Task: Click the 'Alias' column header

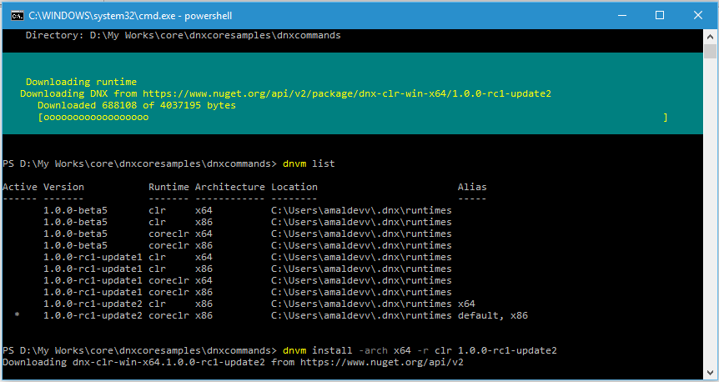Action: [x=472, y=187]
